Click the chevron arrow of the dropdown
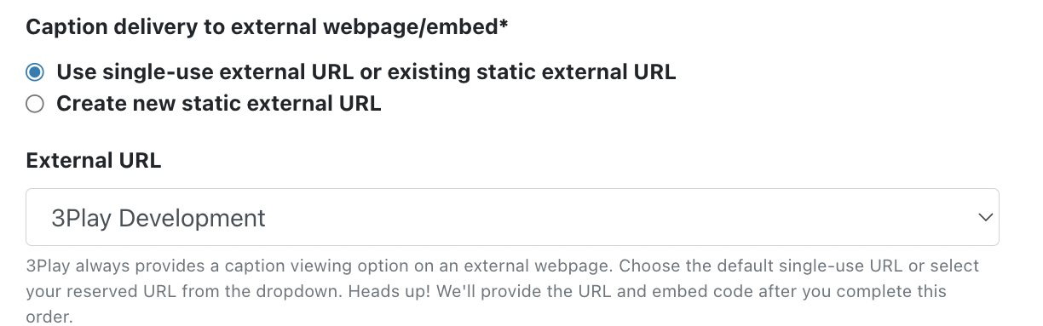Image resolution: width=1043 pixels, height=326 pixels. [x=986, y=218]
